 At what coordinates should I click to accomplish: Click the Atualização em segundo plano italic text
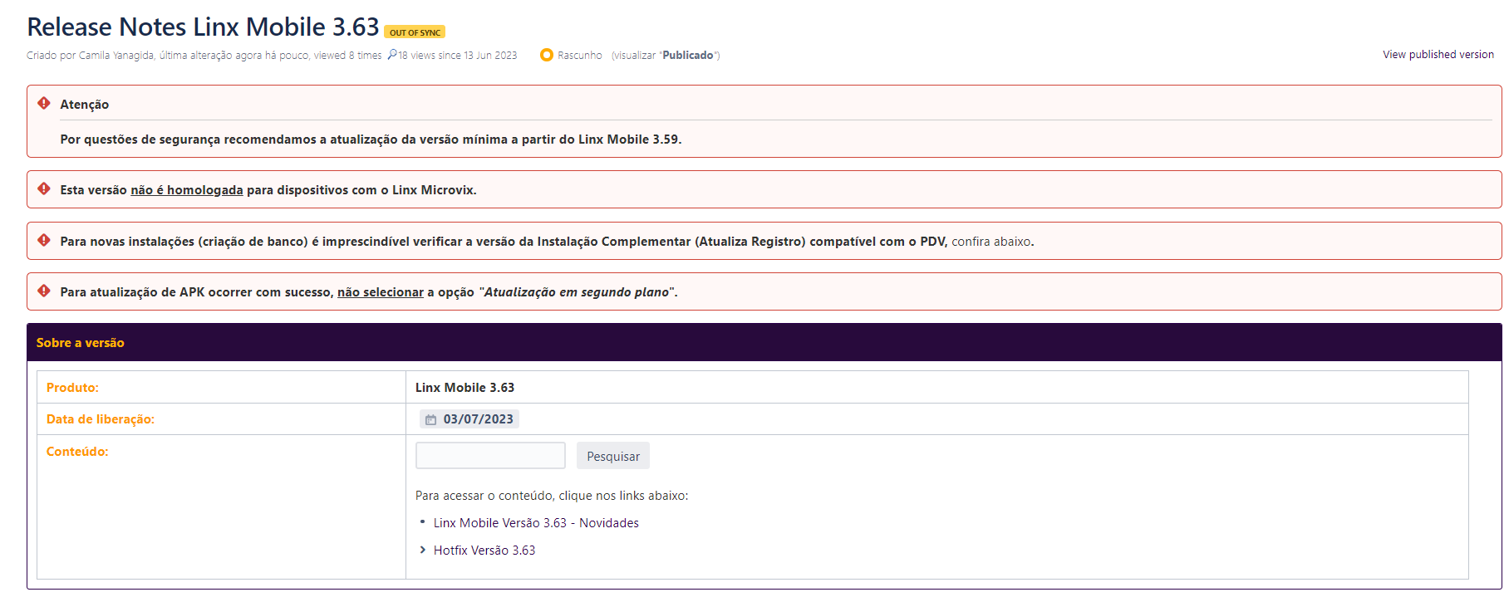[577, 292]
